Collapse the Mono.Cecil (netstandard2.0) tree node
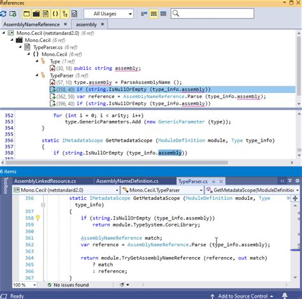This screenshot has height=299, width=302. pyautogui.click(x=3, y=33)
